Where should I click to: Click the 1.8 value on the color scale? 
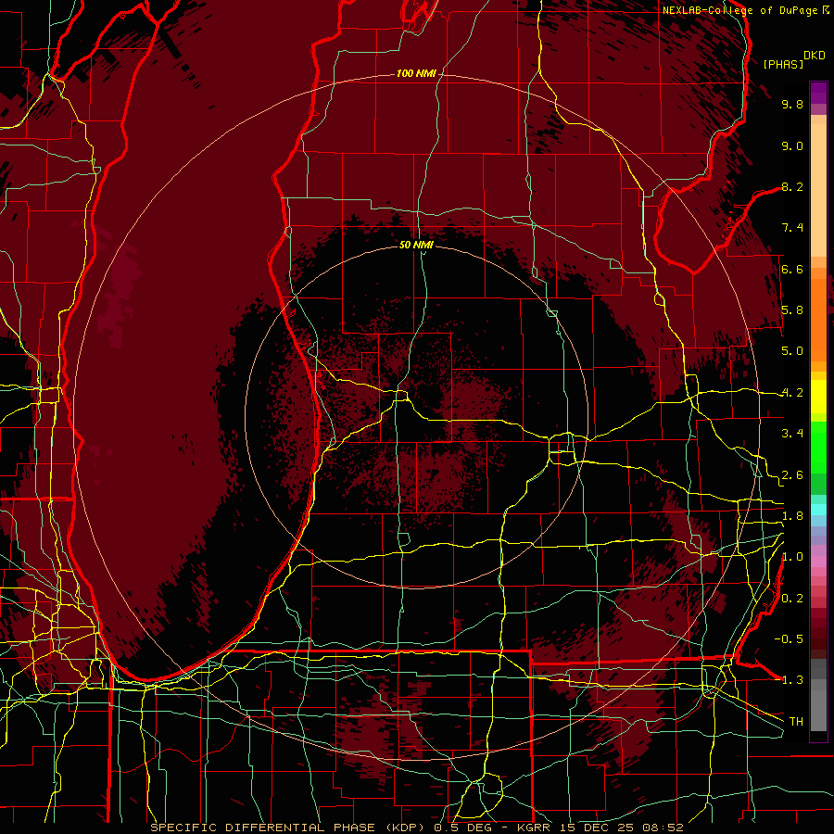[x=792, y=516]
